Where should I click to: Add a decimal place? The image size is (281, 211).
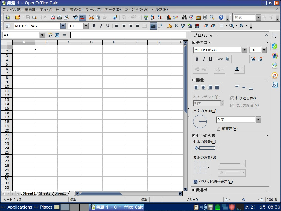[190, 26]
